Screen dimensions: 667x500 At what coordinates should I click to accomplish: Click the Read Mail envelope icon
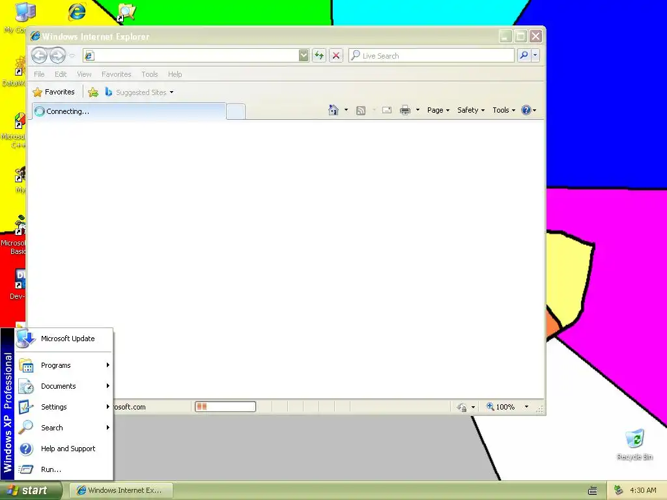click(387, 110)
